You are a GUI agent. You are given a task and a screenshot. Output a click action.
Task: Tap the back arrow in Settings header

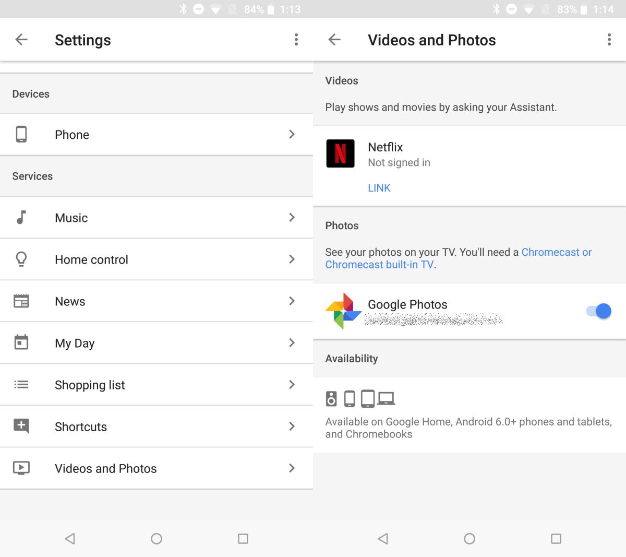point(21,40)
